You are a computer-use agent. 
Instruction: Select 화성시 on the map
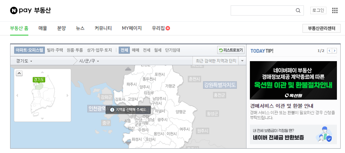click(x=137, y=139)
